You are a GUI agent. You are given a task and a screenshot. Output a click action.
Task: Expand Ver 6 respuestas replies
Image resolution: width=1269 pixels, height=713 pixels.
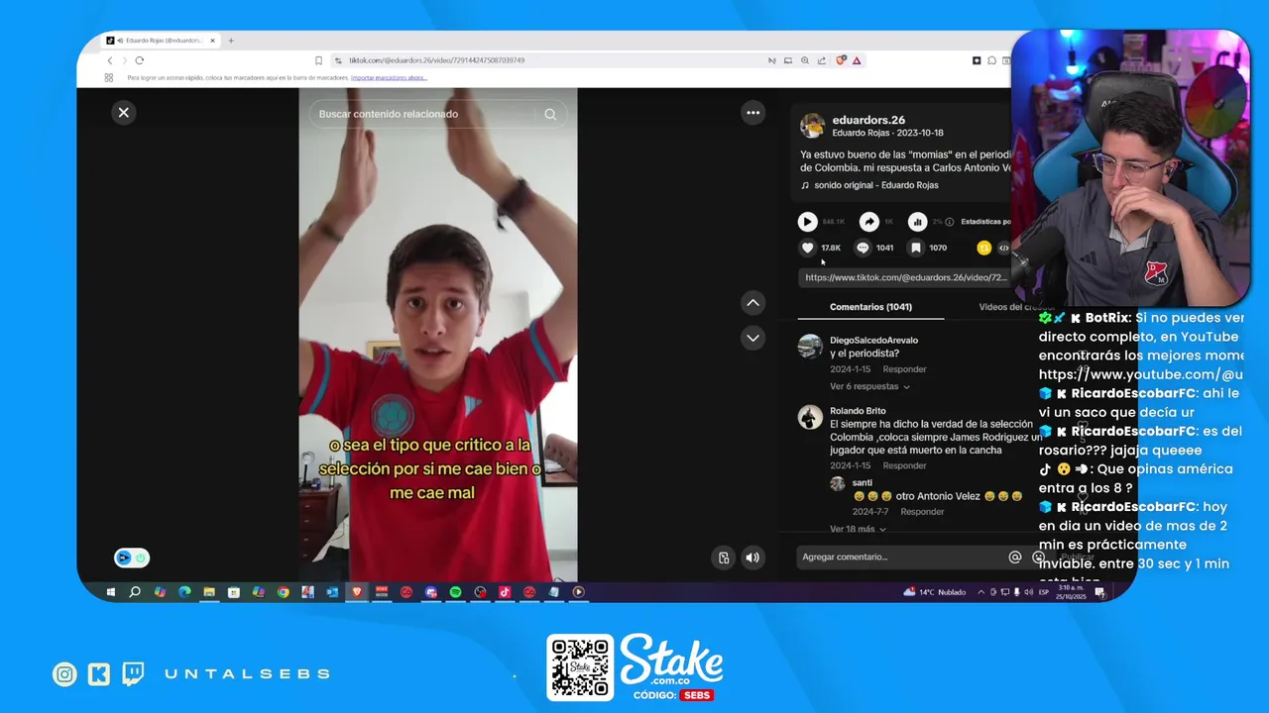[x=869, y=386]
